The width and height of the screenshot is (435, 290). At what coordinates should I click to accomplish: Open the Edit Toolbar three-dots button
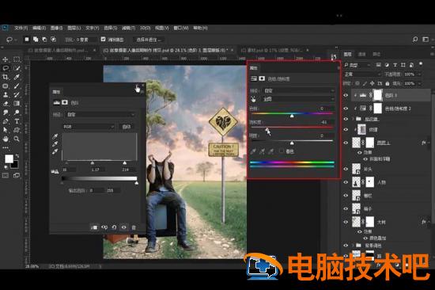pos(6,147)
